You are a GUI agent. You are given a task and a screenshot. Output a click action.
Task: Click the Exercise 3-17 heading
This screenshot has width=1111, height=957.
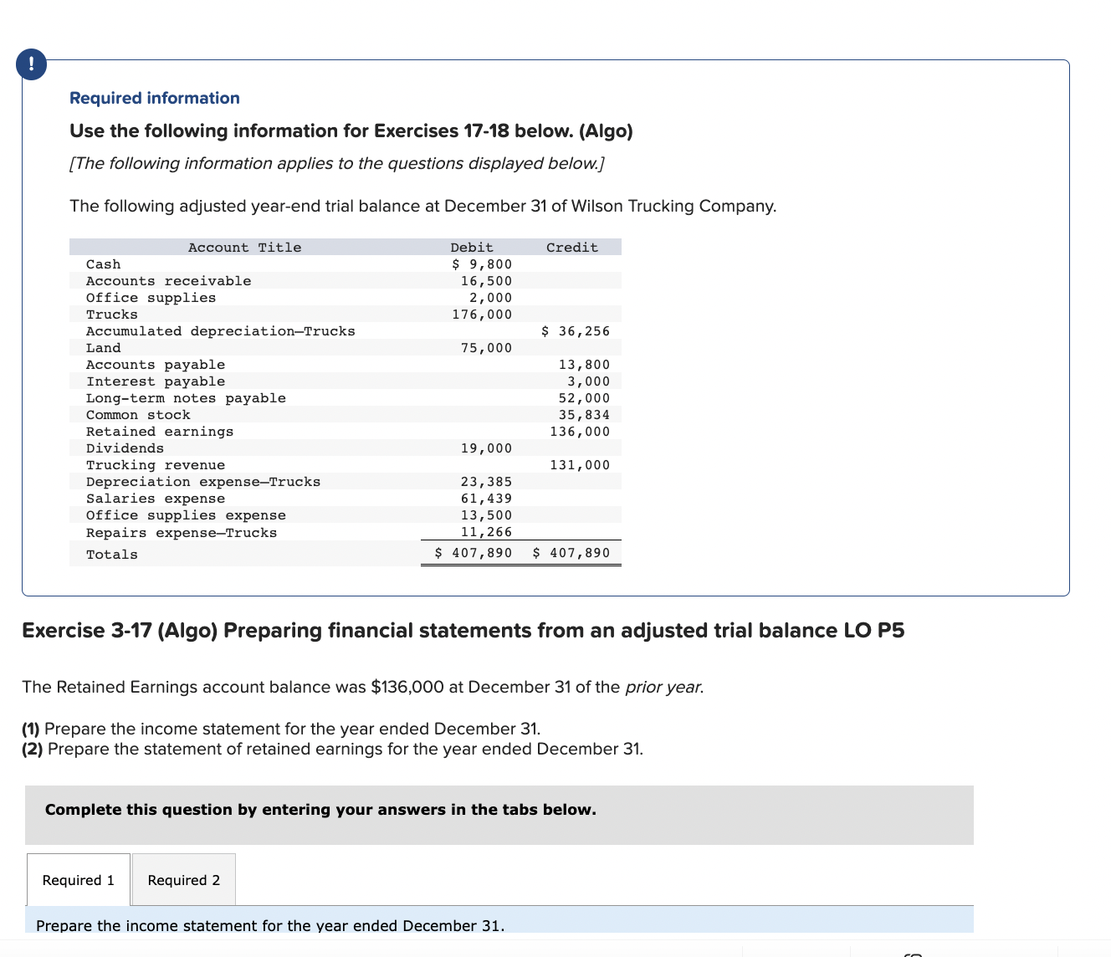pos(463,630)
